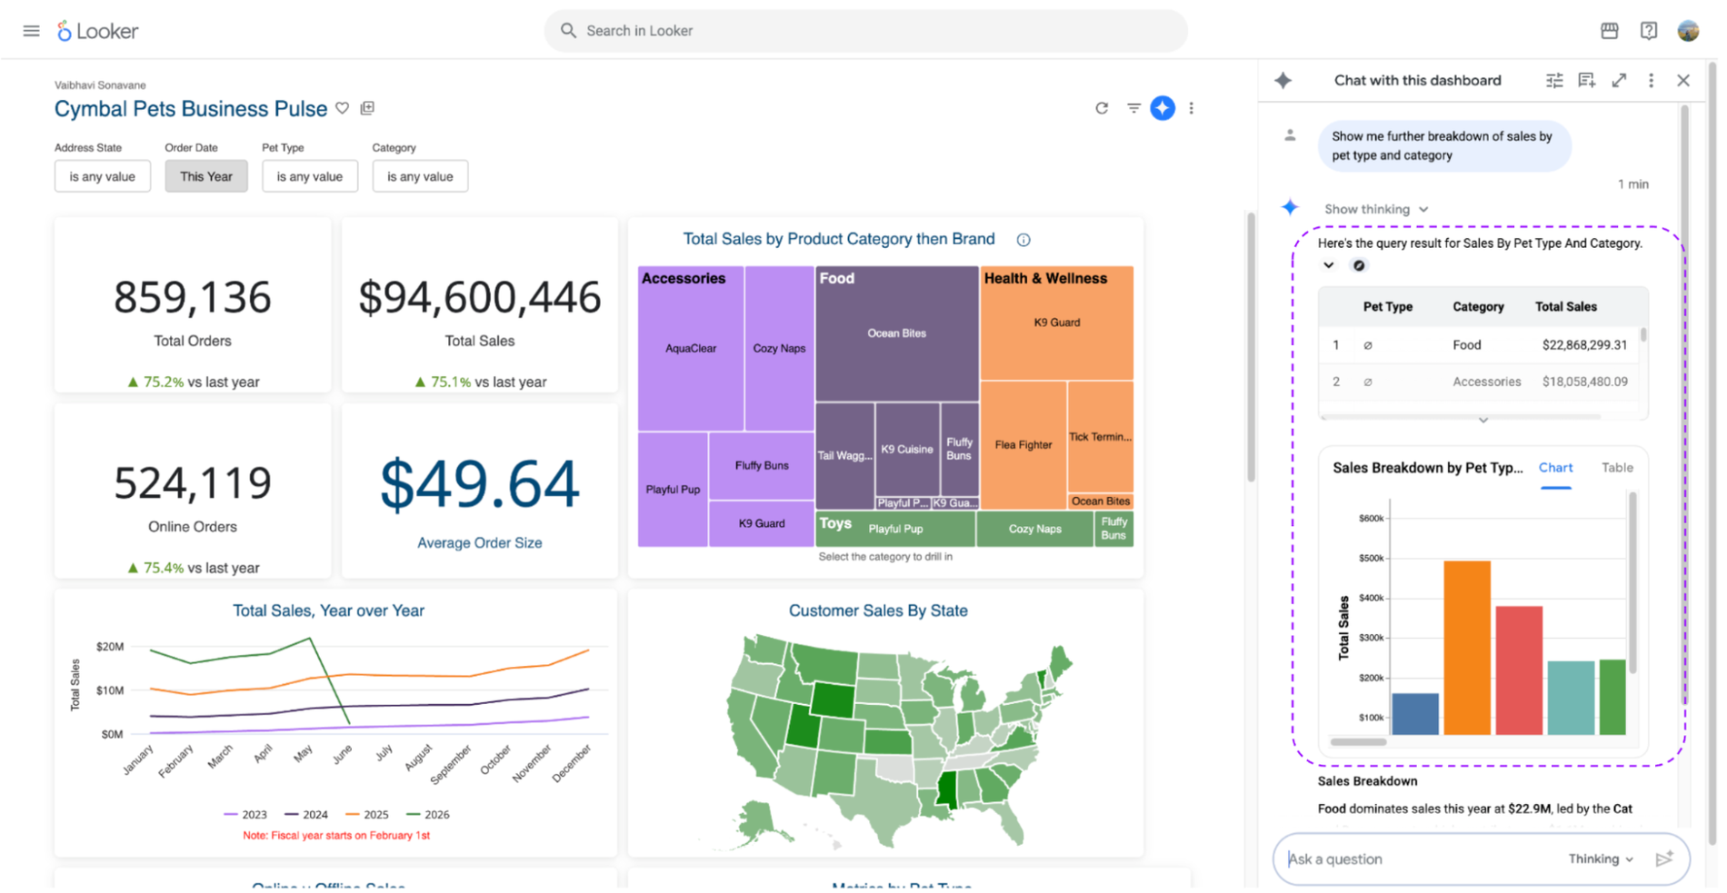The image size is (1727, 893).
Task: Click the 2025 legend item
Action: tap(367, 815)
